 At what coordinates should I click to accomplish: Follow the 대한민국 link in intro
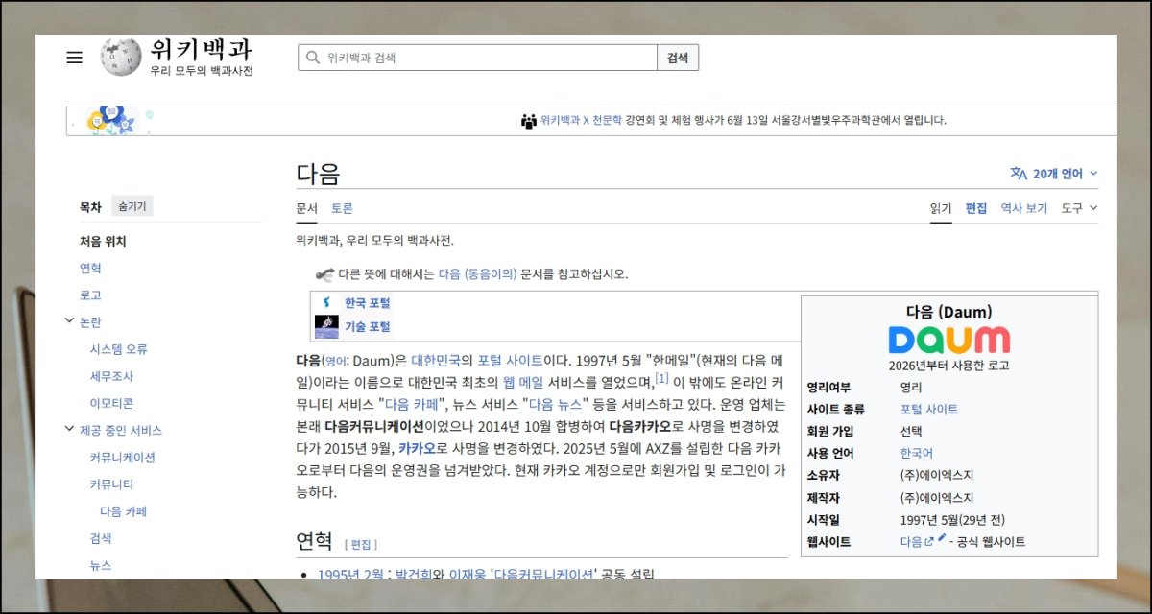(x=436, y=361)
